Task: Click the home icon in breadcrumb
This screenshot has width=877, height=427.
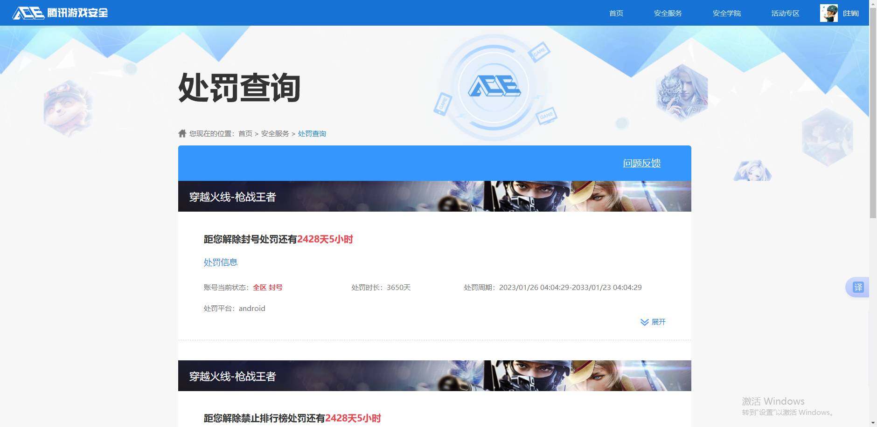Action: point(182,133)
